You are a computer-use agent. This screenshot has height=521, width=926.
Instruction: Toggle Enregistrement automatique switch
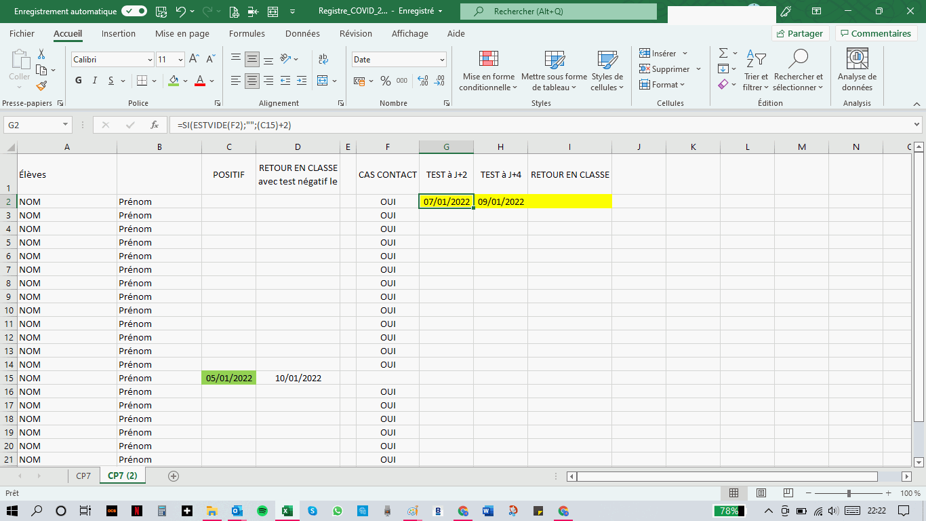[x=134, y=12]
